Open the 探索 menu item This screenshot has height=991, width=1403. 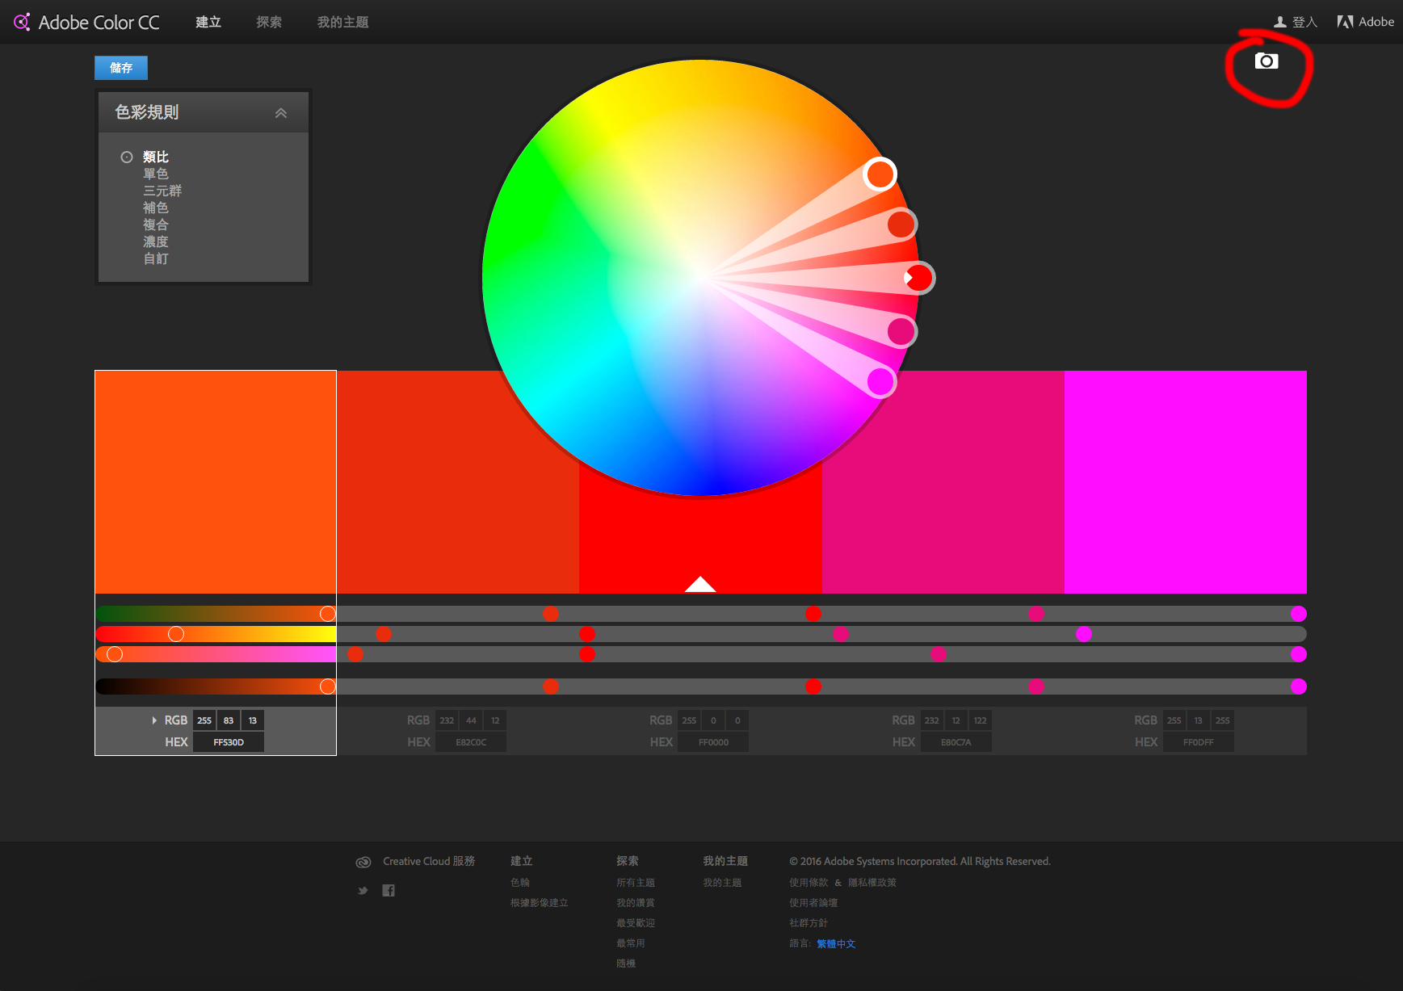click(268, 22)
